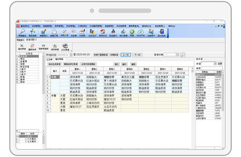
Task: Click the 自动生成菜谱 button
Action: pyautogui.click(x=54, y=64)
